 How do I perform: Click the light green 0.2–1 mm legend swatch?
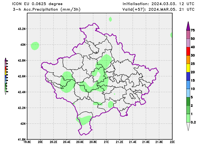[188, 118]
